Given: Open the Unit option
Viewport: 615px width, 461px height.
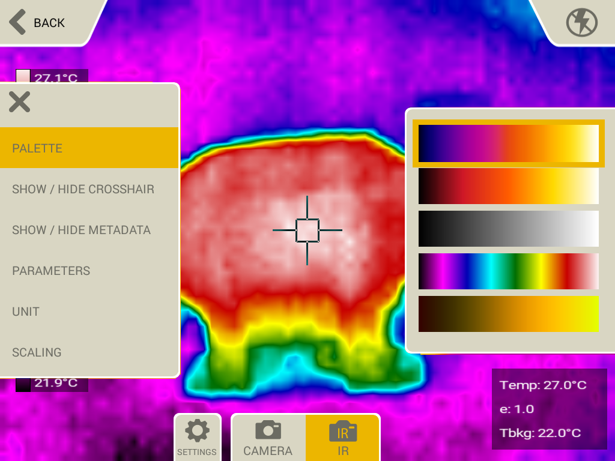Looking at the screenshot, I should click(89, 312).
